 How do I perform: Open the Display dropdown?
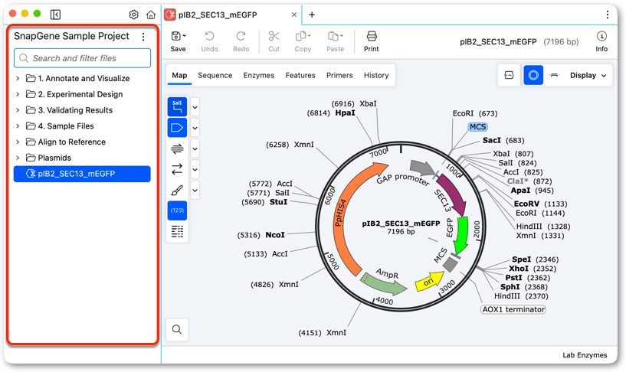coord(588,75)
